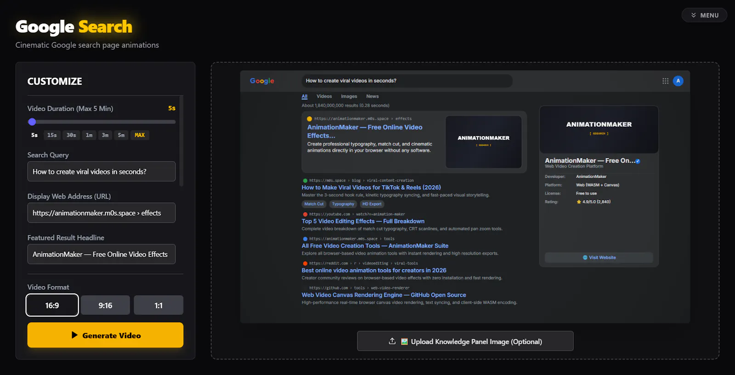Click the green favicon of m0s.space blog result
735x375 pixels.
305,181
